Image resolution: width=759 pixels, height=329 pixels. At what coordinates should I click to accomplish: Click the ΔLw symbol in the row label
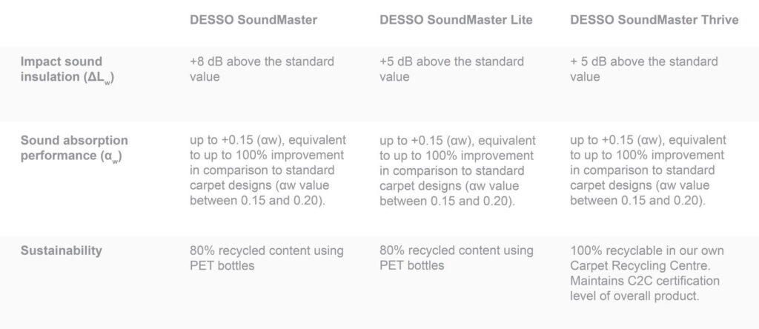point(102,77)
